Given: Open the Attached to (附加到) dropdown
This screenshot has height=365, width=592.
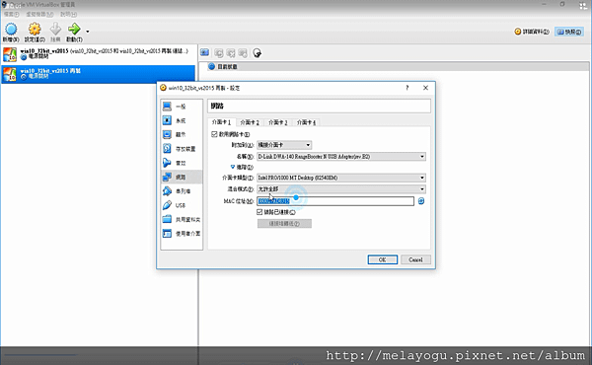Looking at the screenshot, I should (x=284, y=145).
